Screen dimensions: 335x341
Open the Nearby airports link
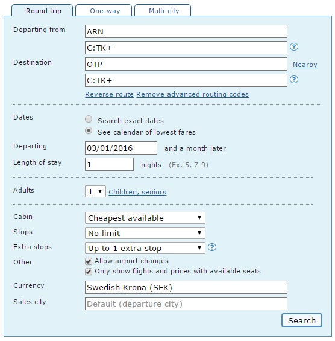tap(305, 65)
